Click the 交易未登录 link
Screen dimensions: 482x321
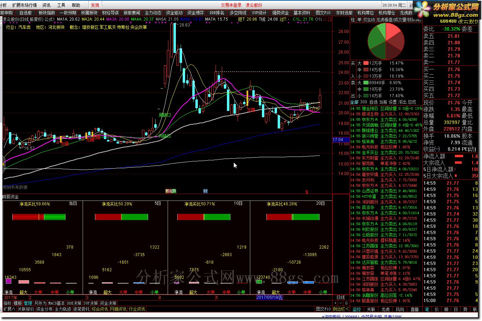(231, 5)
